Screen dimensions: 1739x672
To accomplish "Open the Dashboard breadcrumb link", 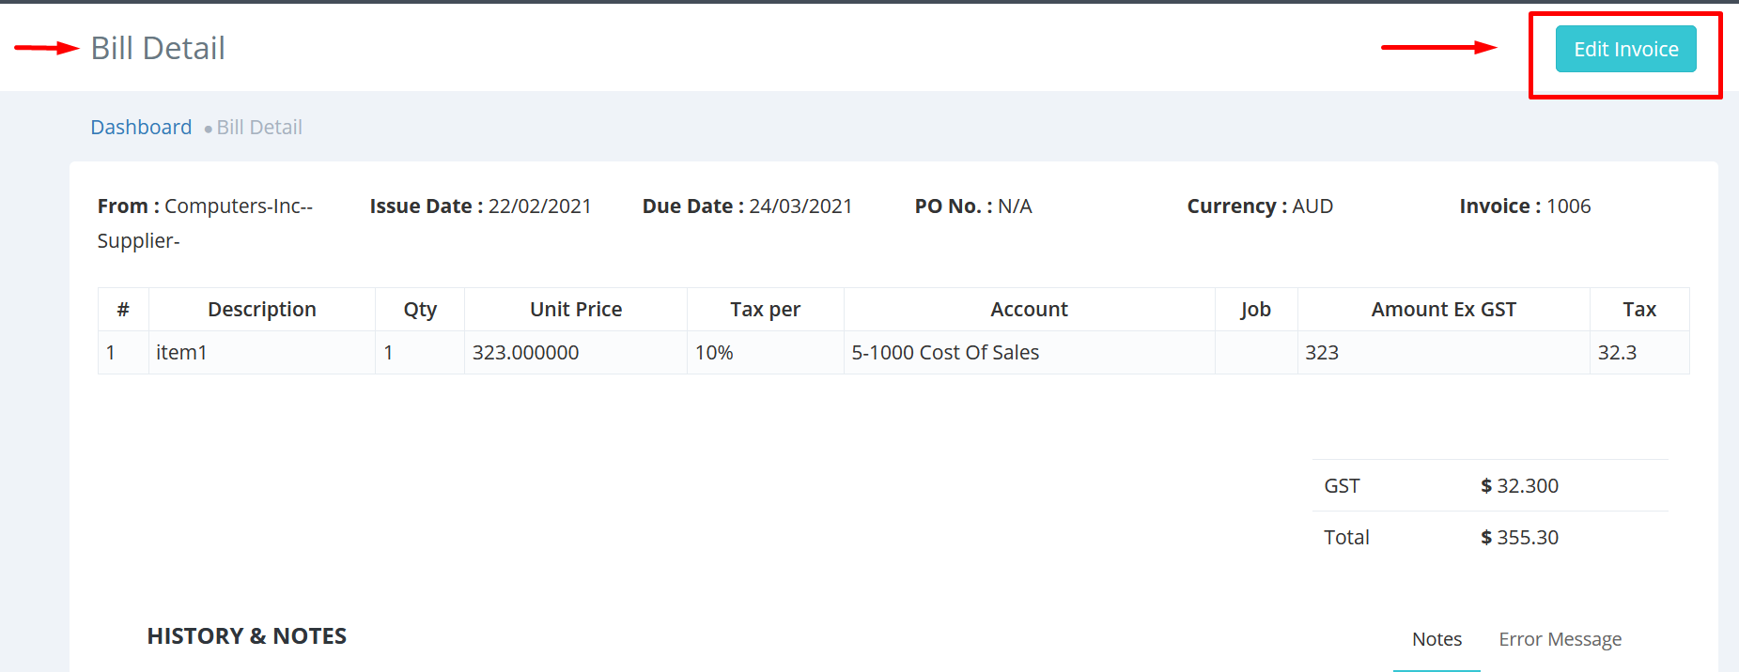I will pyautogui.click(x=141, y=128).
